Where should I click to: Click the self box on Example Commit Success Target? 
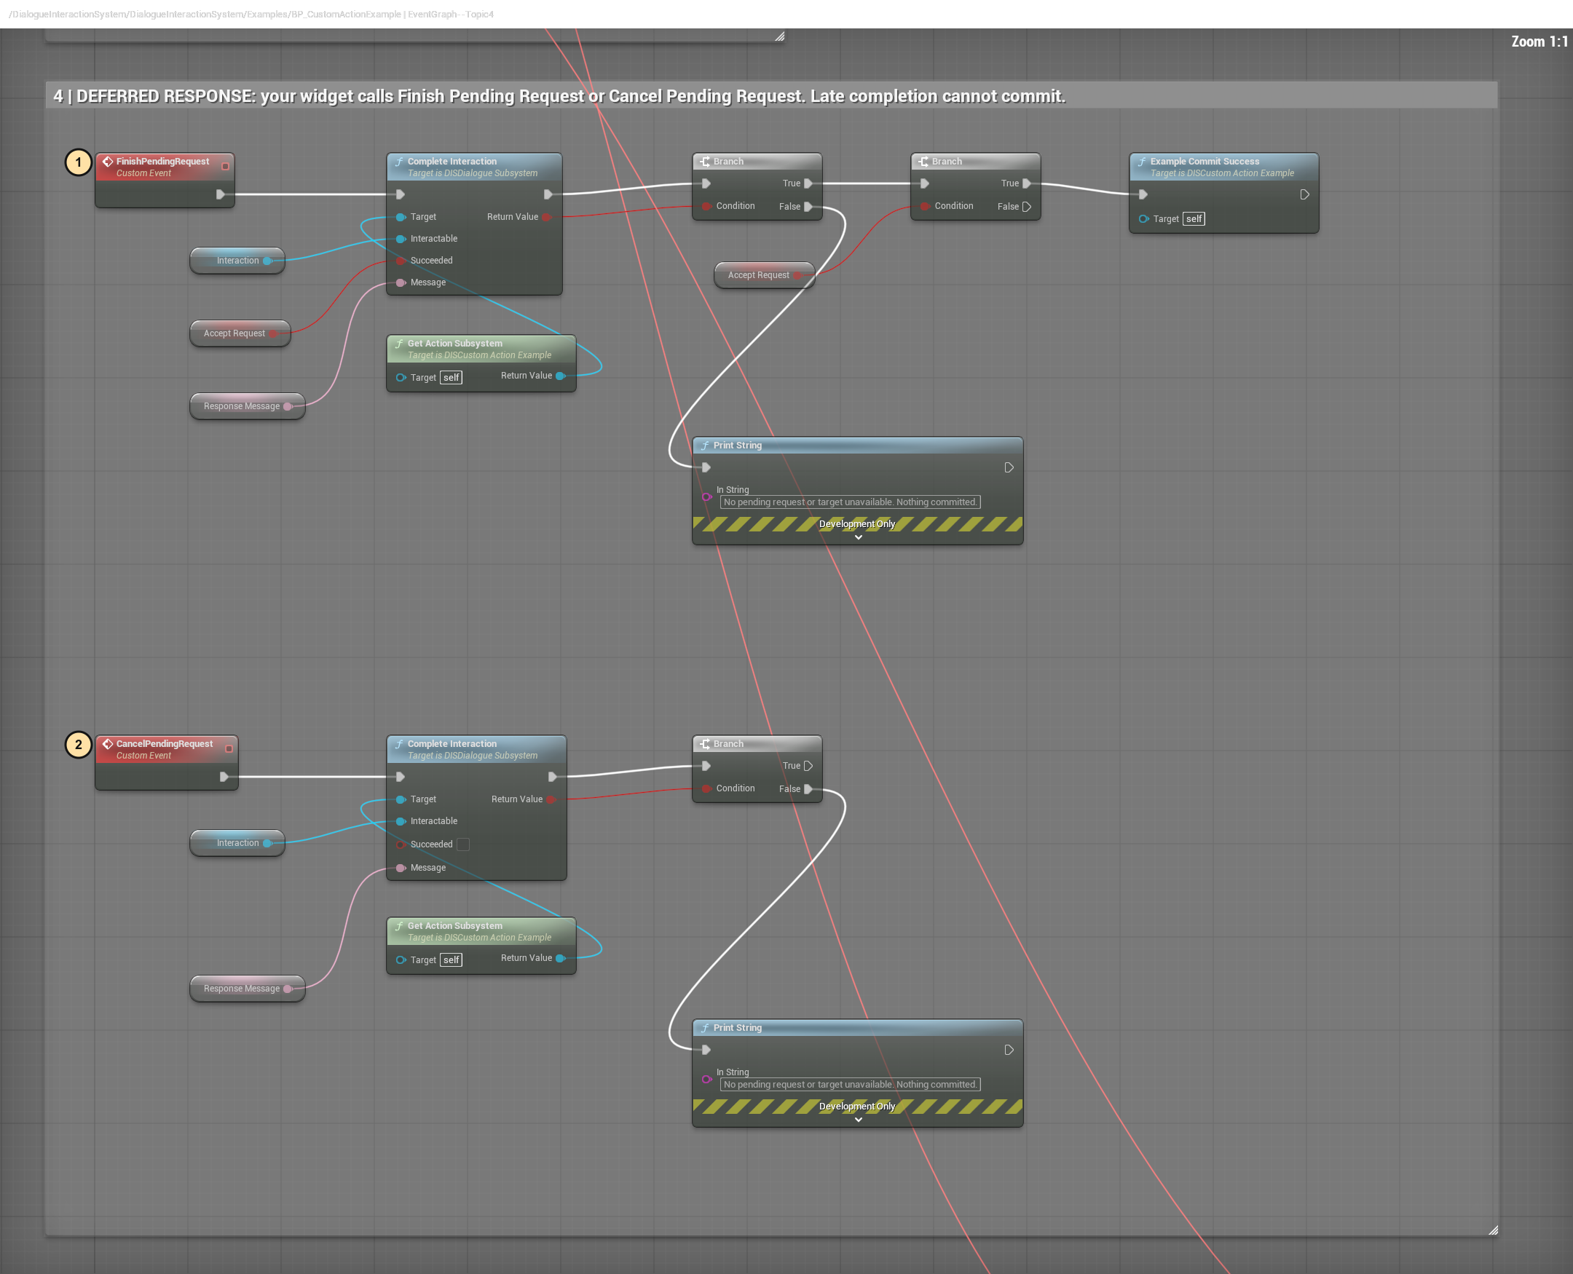pyautogui.click(x=1194, y=218)
